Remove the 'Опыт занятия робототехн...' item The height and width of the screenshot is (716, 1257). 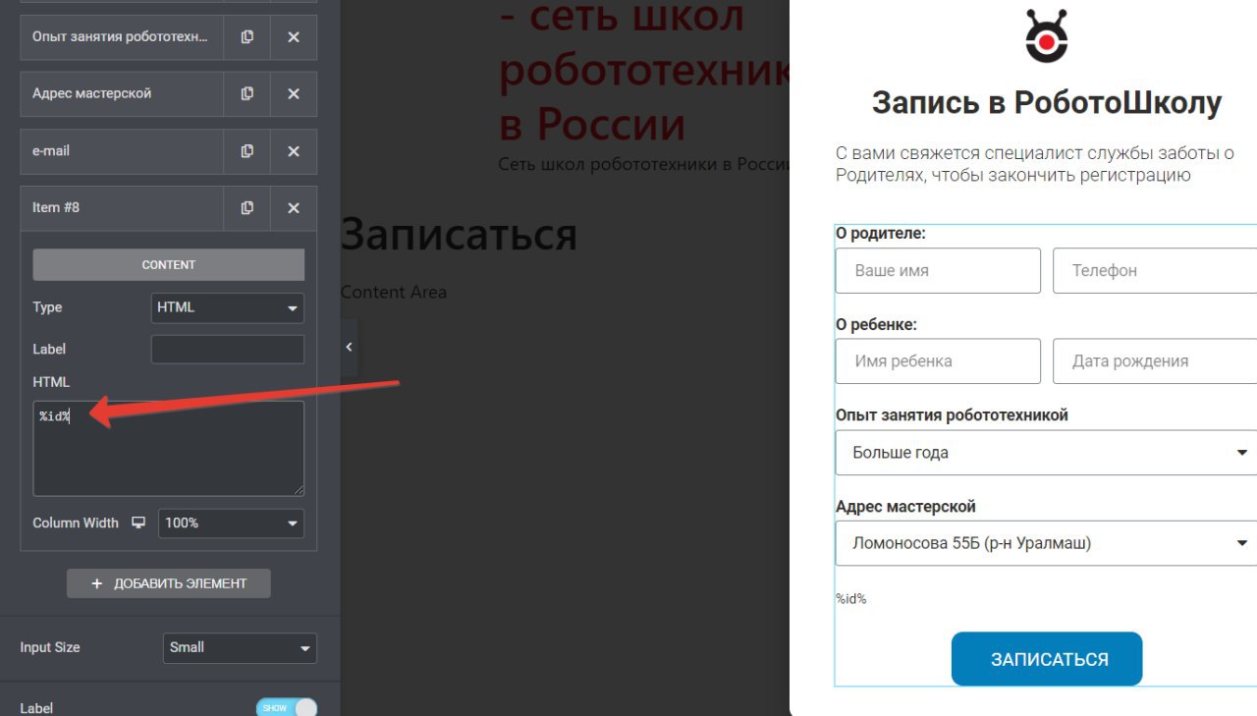click(x=294, y=37)
